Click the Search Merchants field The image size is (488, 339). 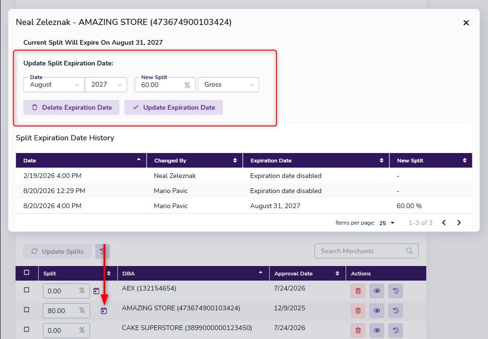pyautogui.click(x=366, y=251)
